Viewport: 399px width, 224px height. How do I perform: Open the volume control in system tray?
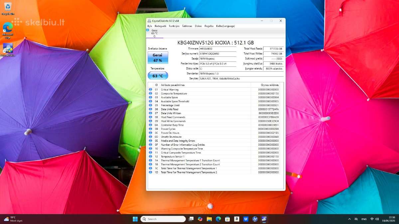coord(378,219)
